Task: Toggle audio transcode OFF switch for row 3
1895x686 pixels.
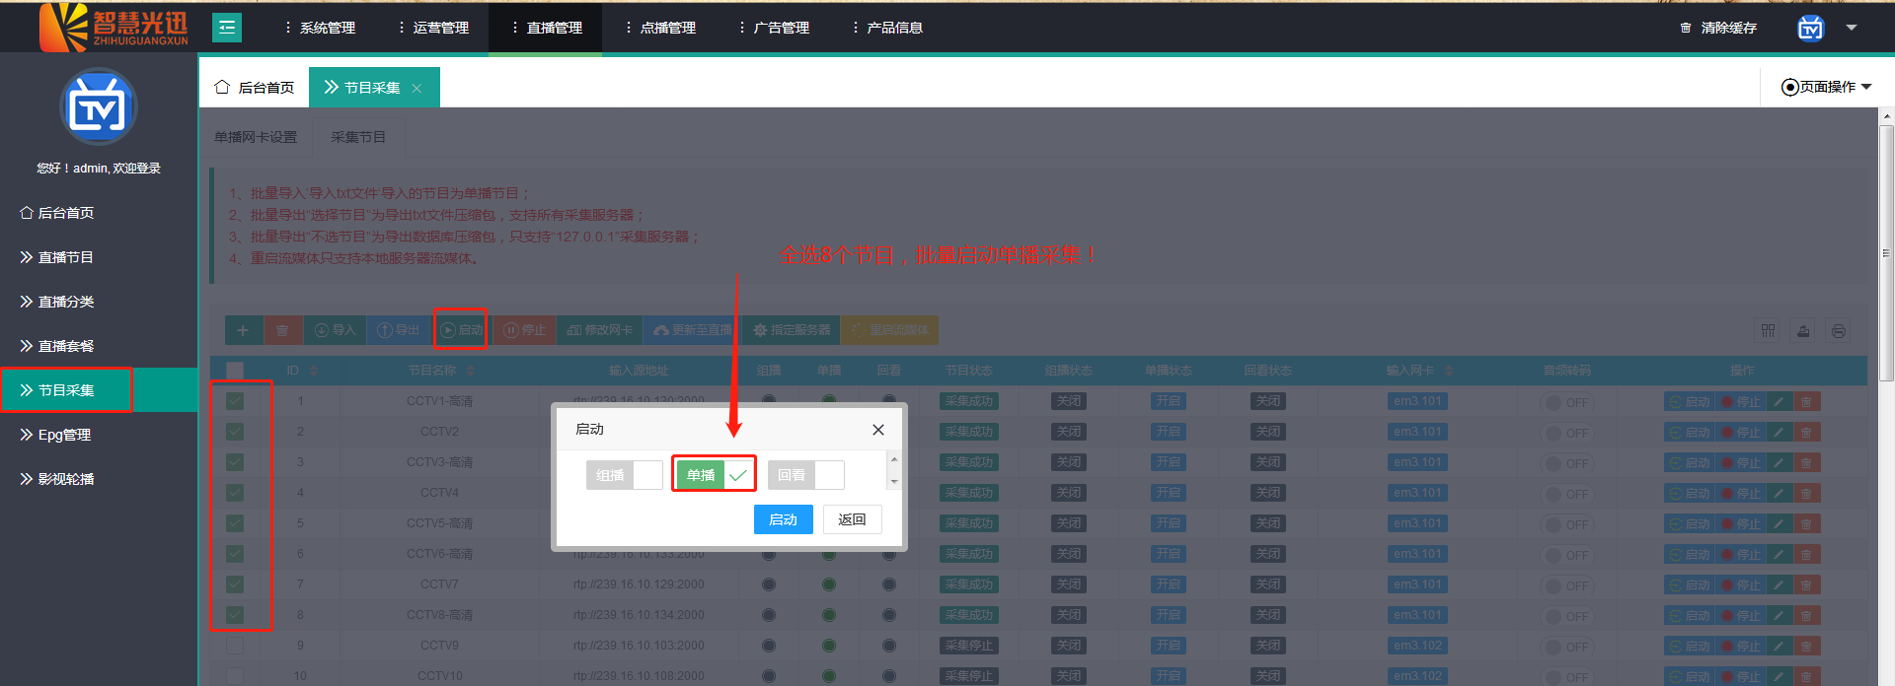Action: coord(1566,463)
